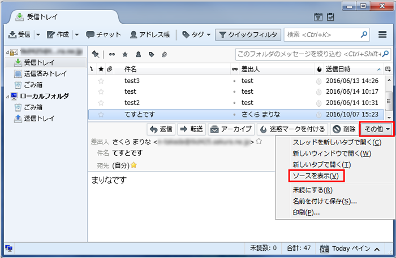
Task: Open the hamburger application menu
Action: (382, 34)
